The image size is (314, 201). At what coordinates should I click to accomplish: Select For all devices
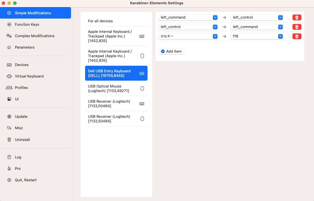point(116,21)
